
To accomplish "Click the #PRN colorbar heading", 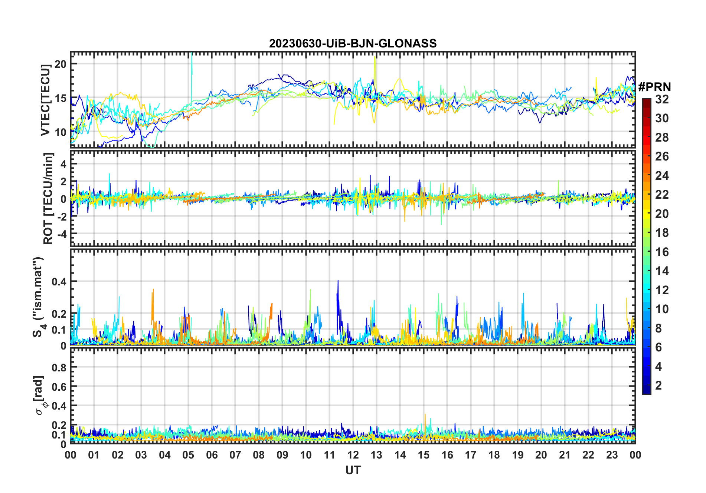I will point(654,87).
